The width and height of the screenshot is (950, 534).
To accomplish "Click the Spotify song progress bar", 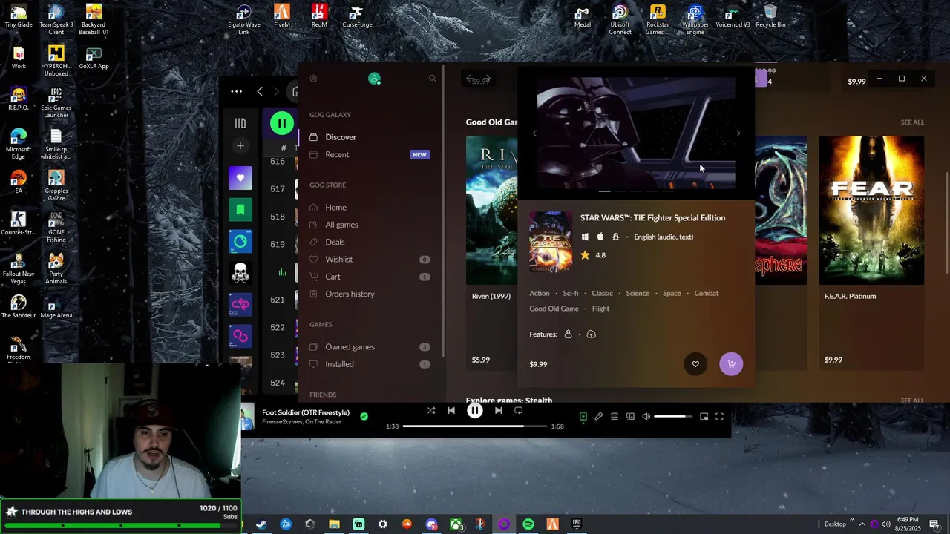I will click(x=474, y=426).
